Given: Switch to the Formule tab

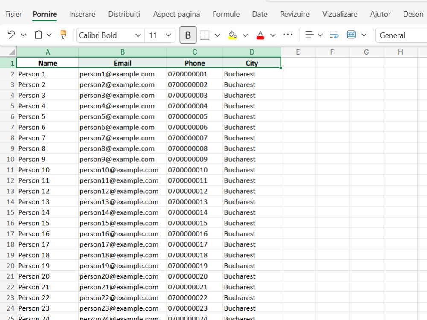Looking at the screenshot, I should coord(226,14).
